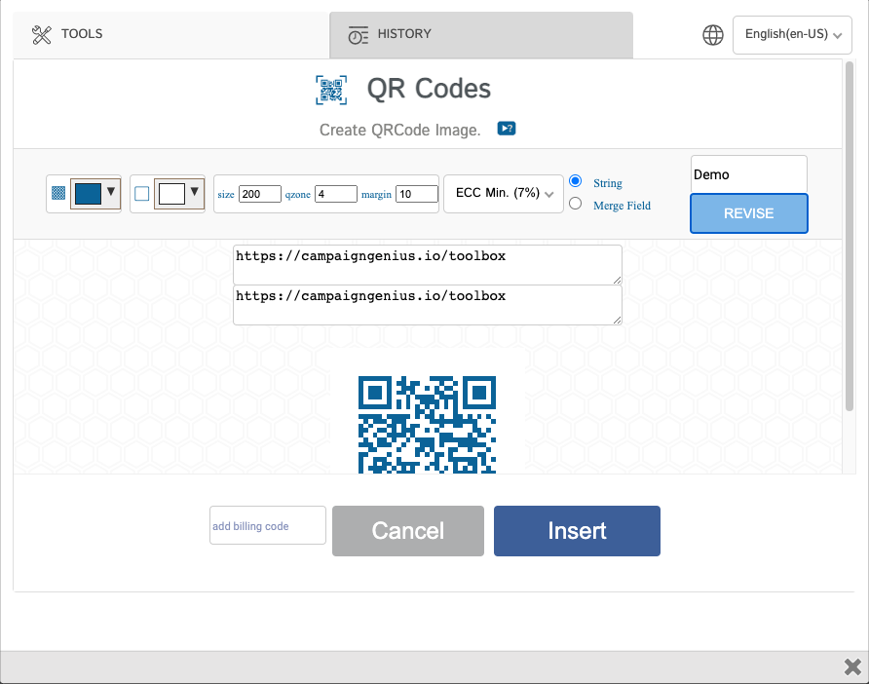Click the size input field
Screen dimensions: 869x684
(x=260, y=194)
